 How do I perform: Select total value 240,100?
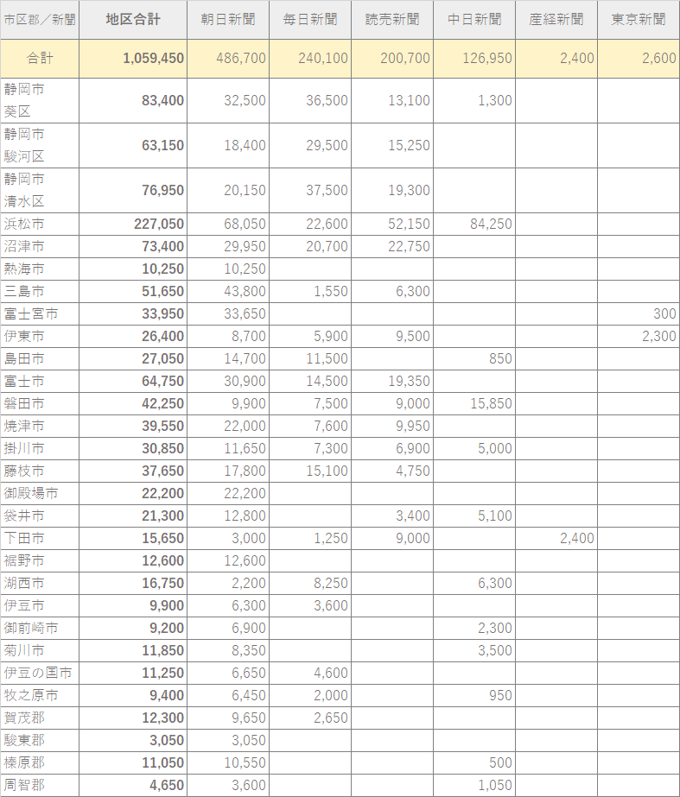[310, 59]
